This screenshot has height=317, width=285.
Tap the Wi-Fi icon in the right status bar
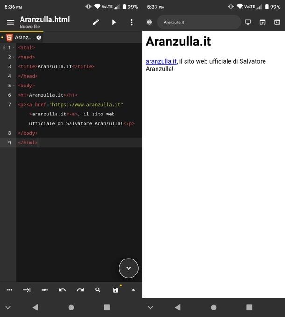240,7
